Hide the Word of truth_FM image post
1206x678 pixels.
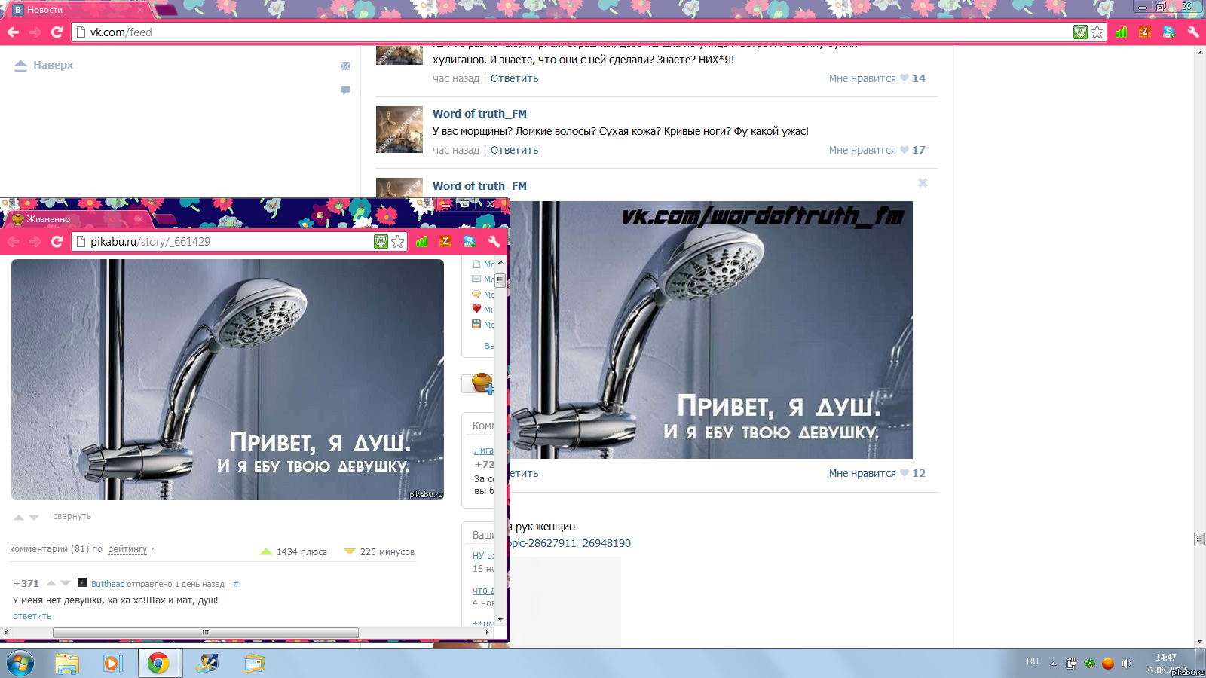click(923, 183)
